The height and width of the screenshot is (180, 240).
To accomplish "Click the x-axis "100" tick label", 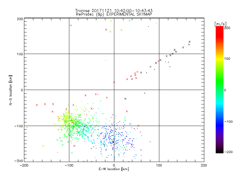I will coord(159,165).
